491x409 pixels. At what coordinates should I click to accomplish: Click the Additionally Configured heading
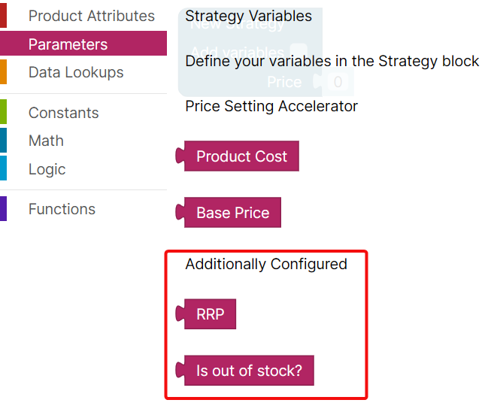(x=266, y=264)
